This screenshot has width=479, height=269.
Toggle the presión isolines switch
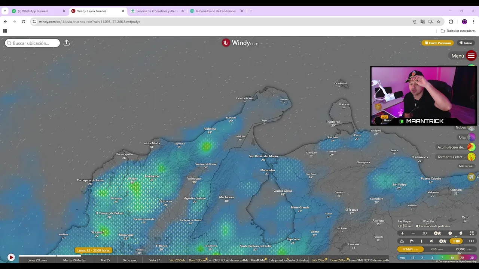(x=400, y=226)
